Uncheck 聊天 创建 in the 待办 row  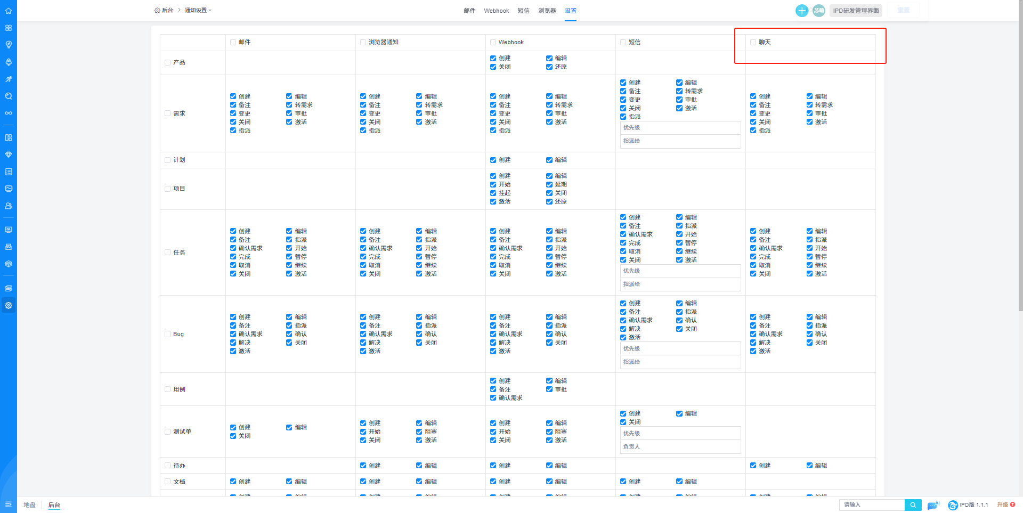(x=753, y=466)
